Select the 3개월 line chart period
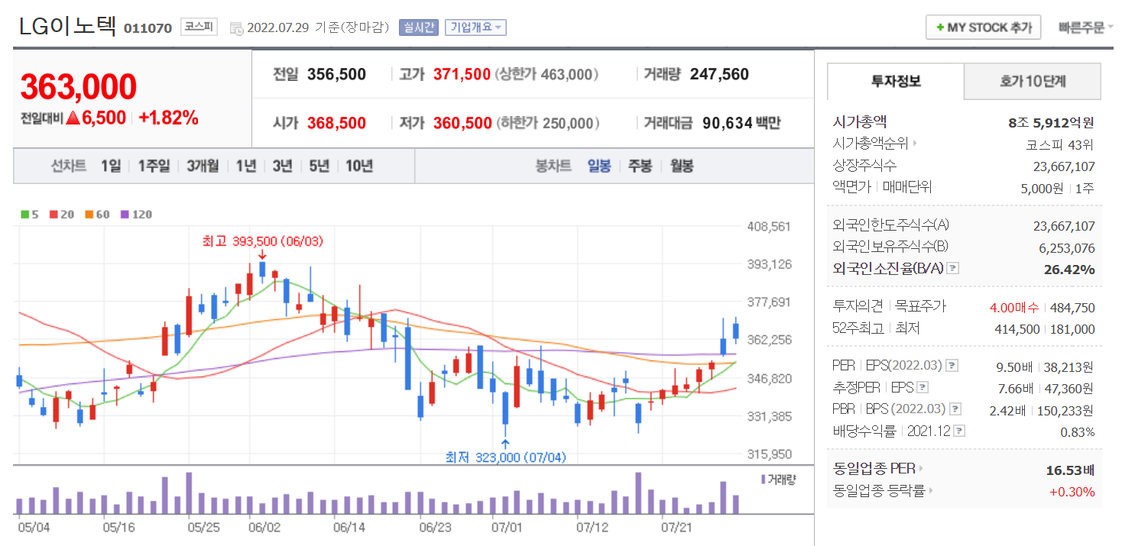The height and width of the screenshot is (546, 1122). tap(203, 166)
